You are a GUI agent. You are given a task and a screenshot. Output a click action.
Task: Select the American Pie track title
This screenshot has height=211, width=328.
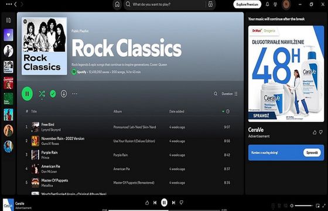coord(50,166)
